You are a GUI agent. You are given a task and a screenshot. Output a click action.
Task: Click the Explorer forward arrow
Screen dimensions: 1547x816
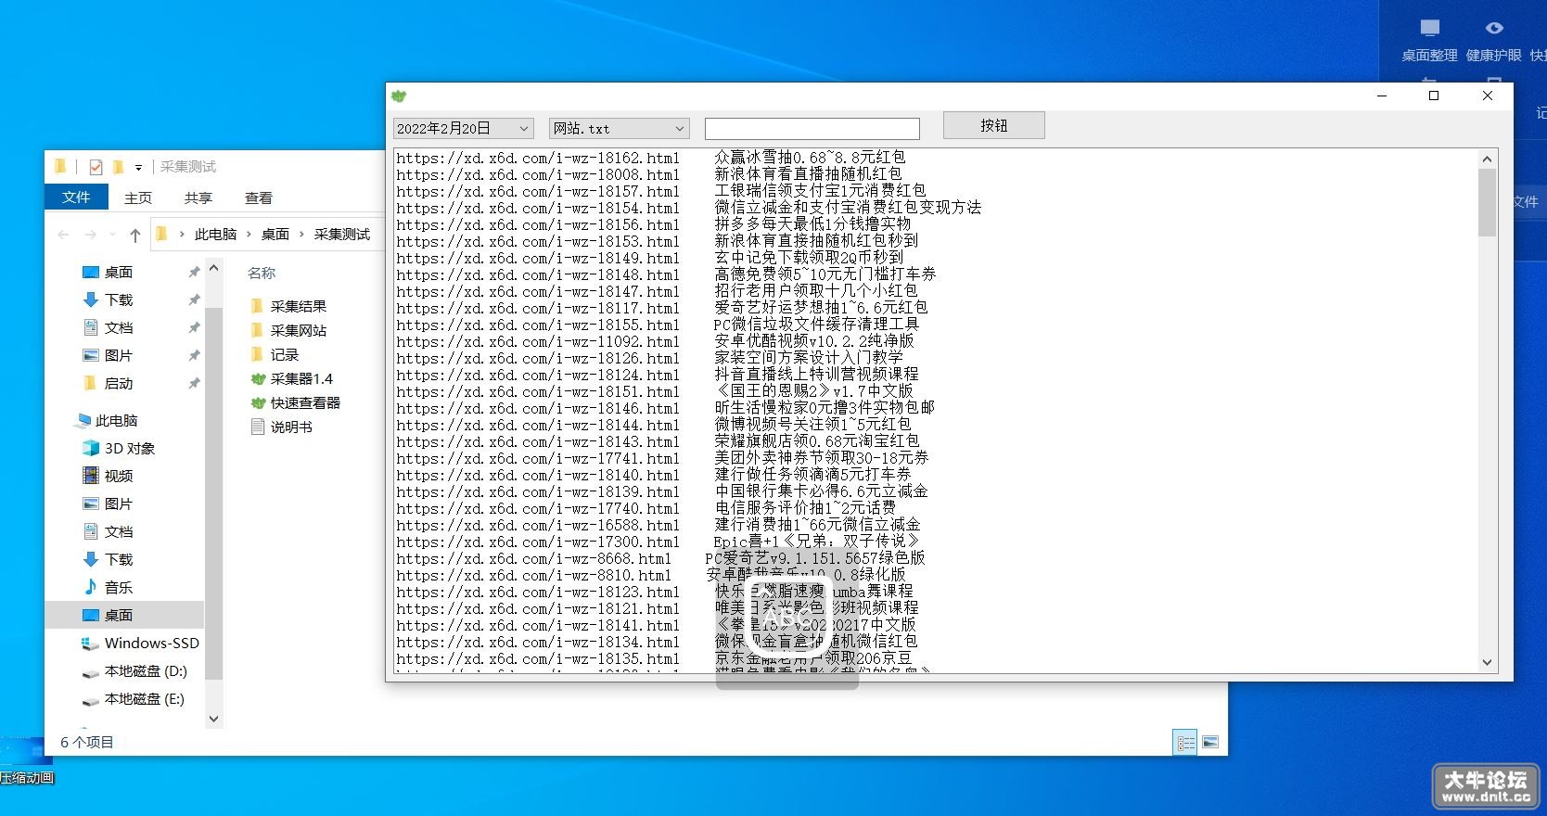pyautogui.click(x=90, y=235)
